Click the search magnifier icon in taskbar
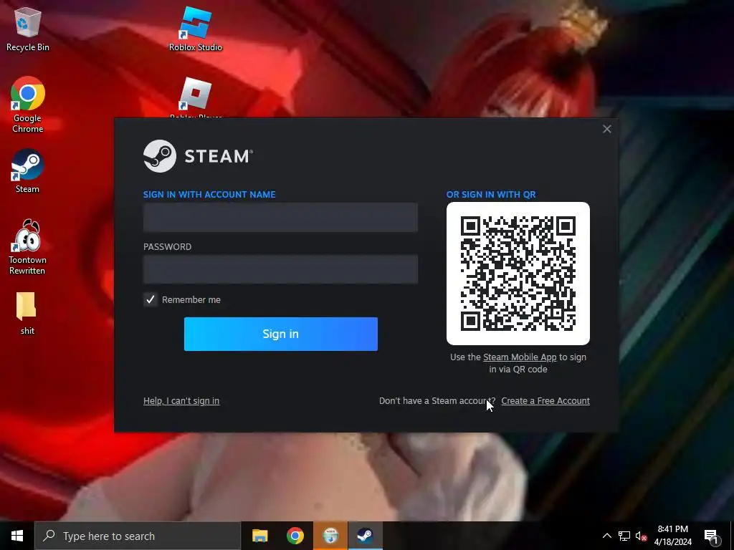This screenshot has width=734, height=550. pos(49,536)
